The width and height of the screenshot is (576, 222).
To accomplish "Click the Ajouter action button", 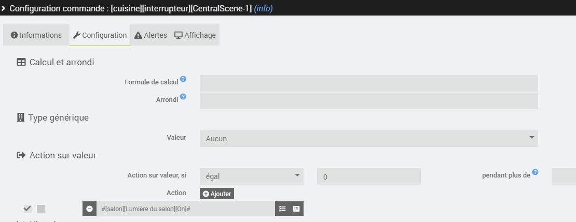I will pyautogui.click(x=217, y=194).
